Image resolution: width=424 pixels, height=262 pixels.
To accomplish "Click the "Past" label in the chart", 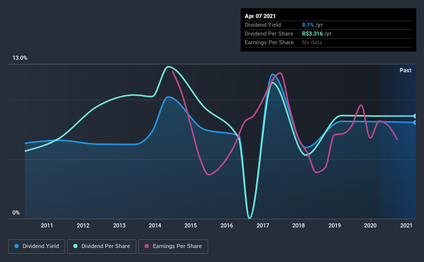I will pyautogui.click(x=405, y=70).
